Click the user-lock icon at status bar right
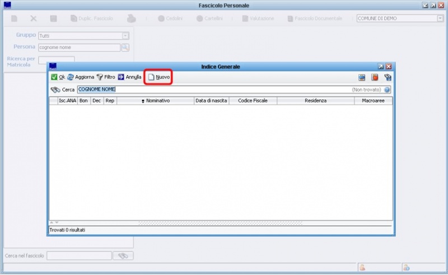This screenshot has width=448, height=275. pyautogui.click(x=407, y=268)
